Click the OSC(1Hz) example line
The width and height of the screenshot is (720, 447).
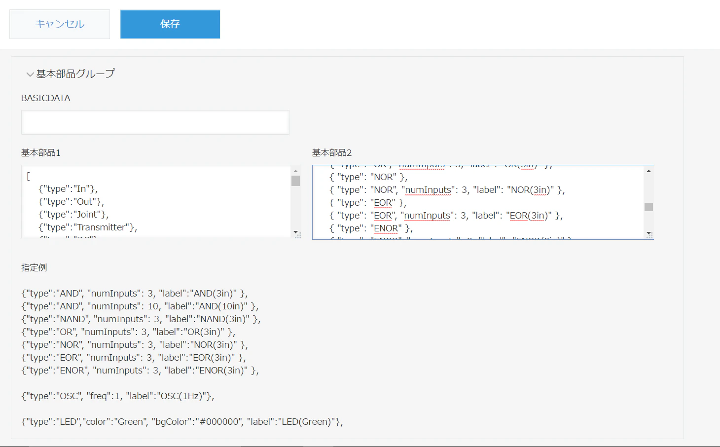click(x=118, y=396)
